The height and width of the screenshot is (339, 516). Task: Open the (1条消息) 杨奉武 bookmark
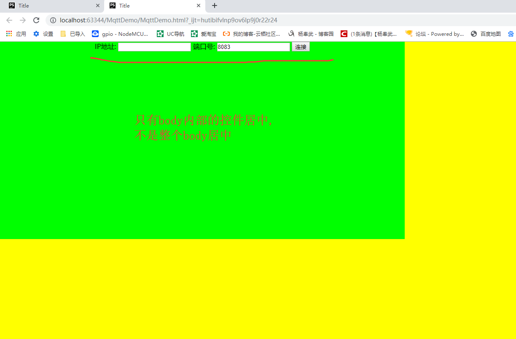pos(369,34)
